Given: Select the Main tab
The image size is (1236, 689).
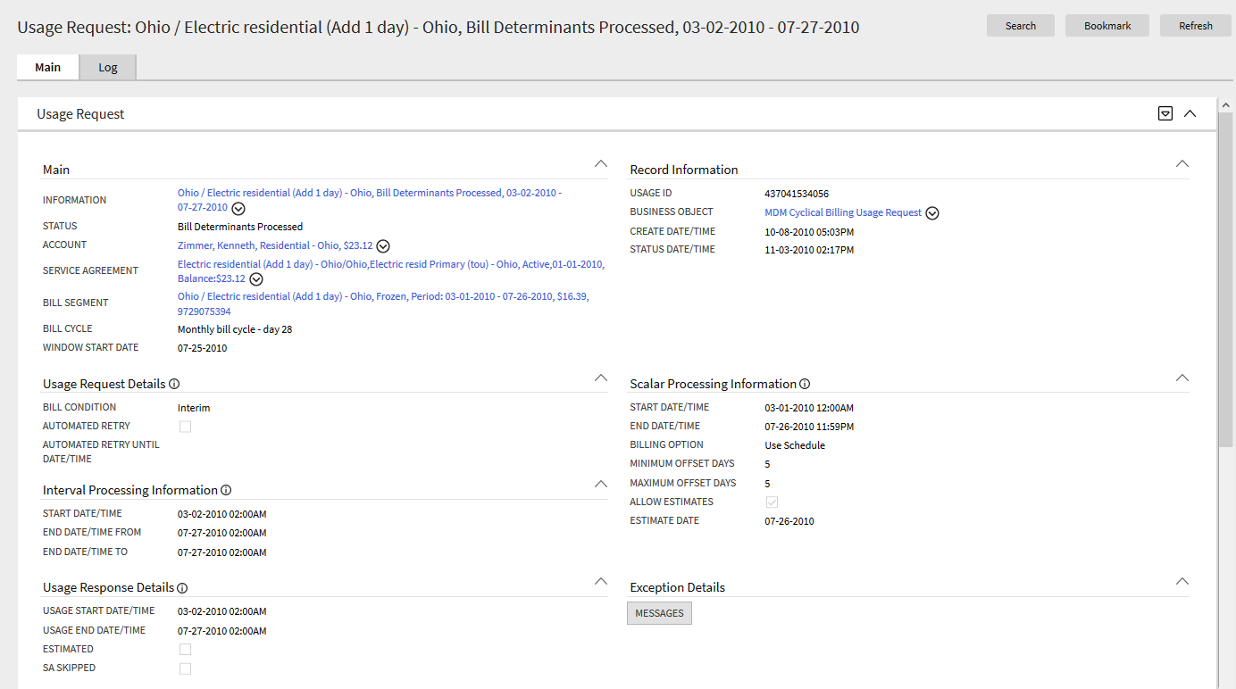Looking at the screenshot, I should [x=47, y=67].
